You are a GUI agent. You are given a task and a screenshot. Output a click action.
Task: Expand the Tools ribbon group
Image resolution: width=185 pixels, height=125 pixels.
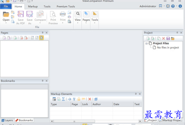pos(95,18)
